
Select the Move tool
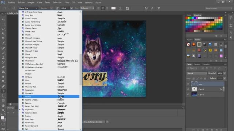point(3,19)
